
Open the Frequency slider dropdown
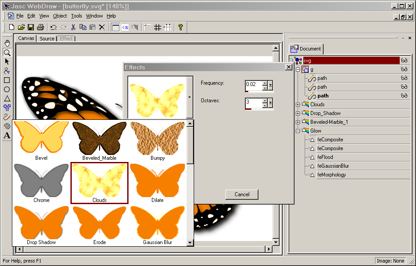click(x=271, y=85)
